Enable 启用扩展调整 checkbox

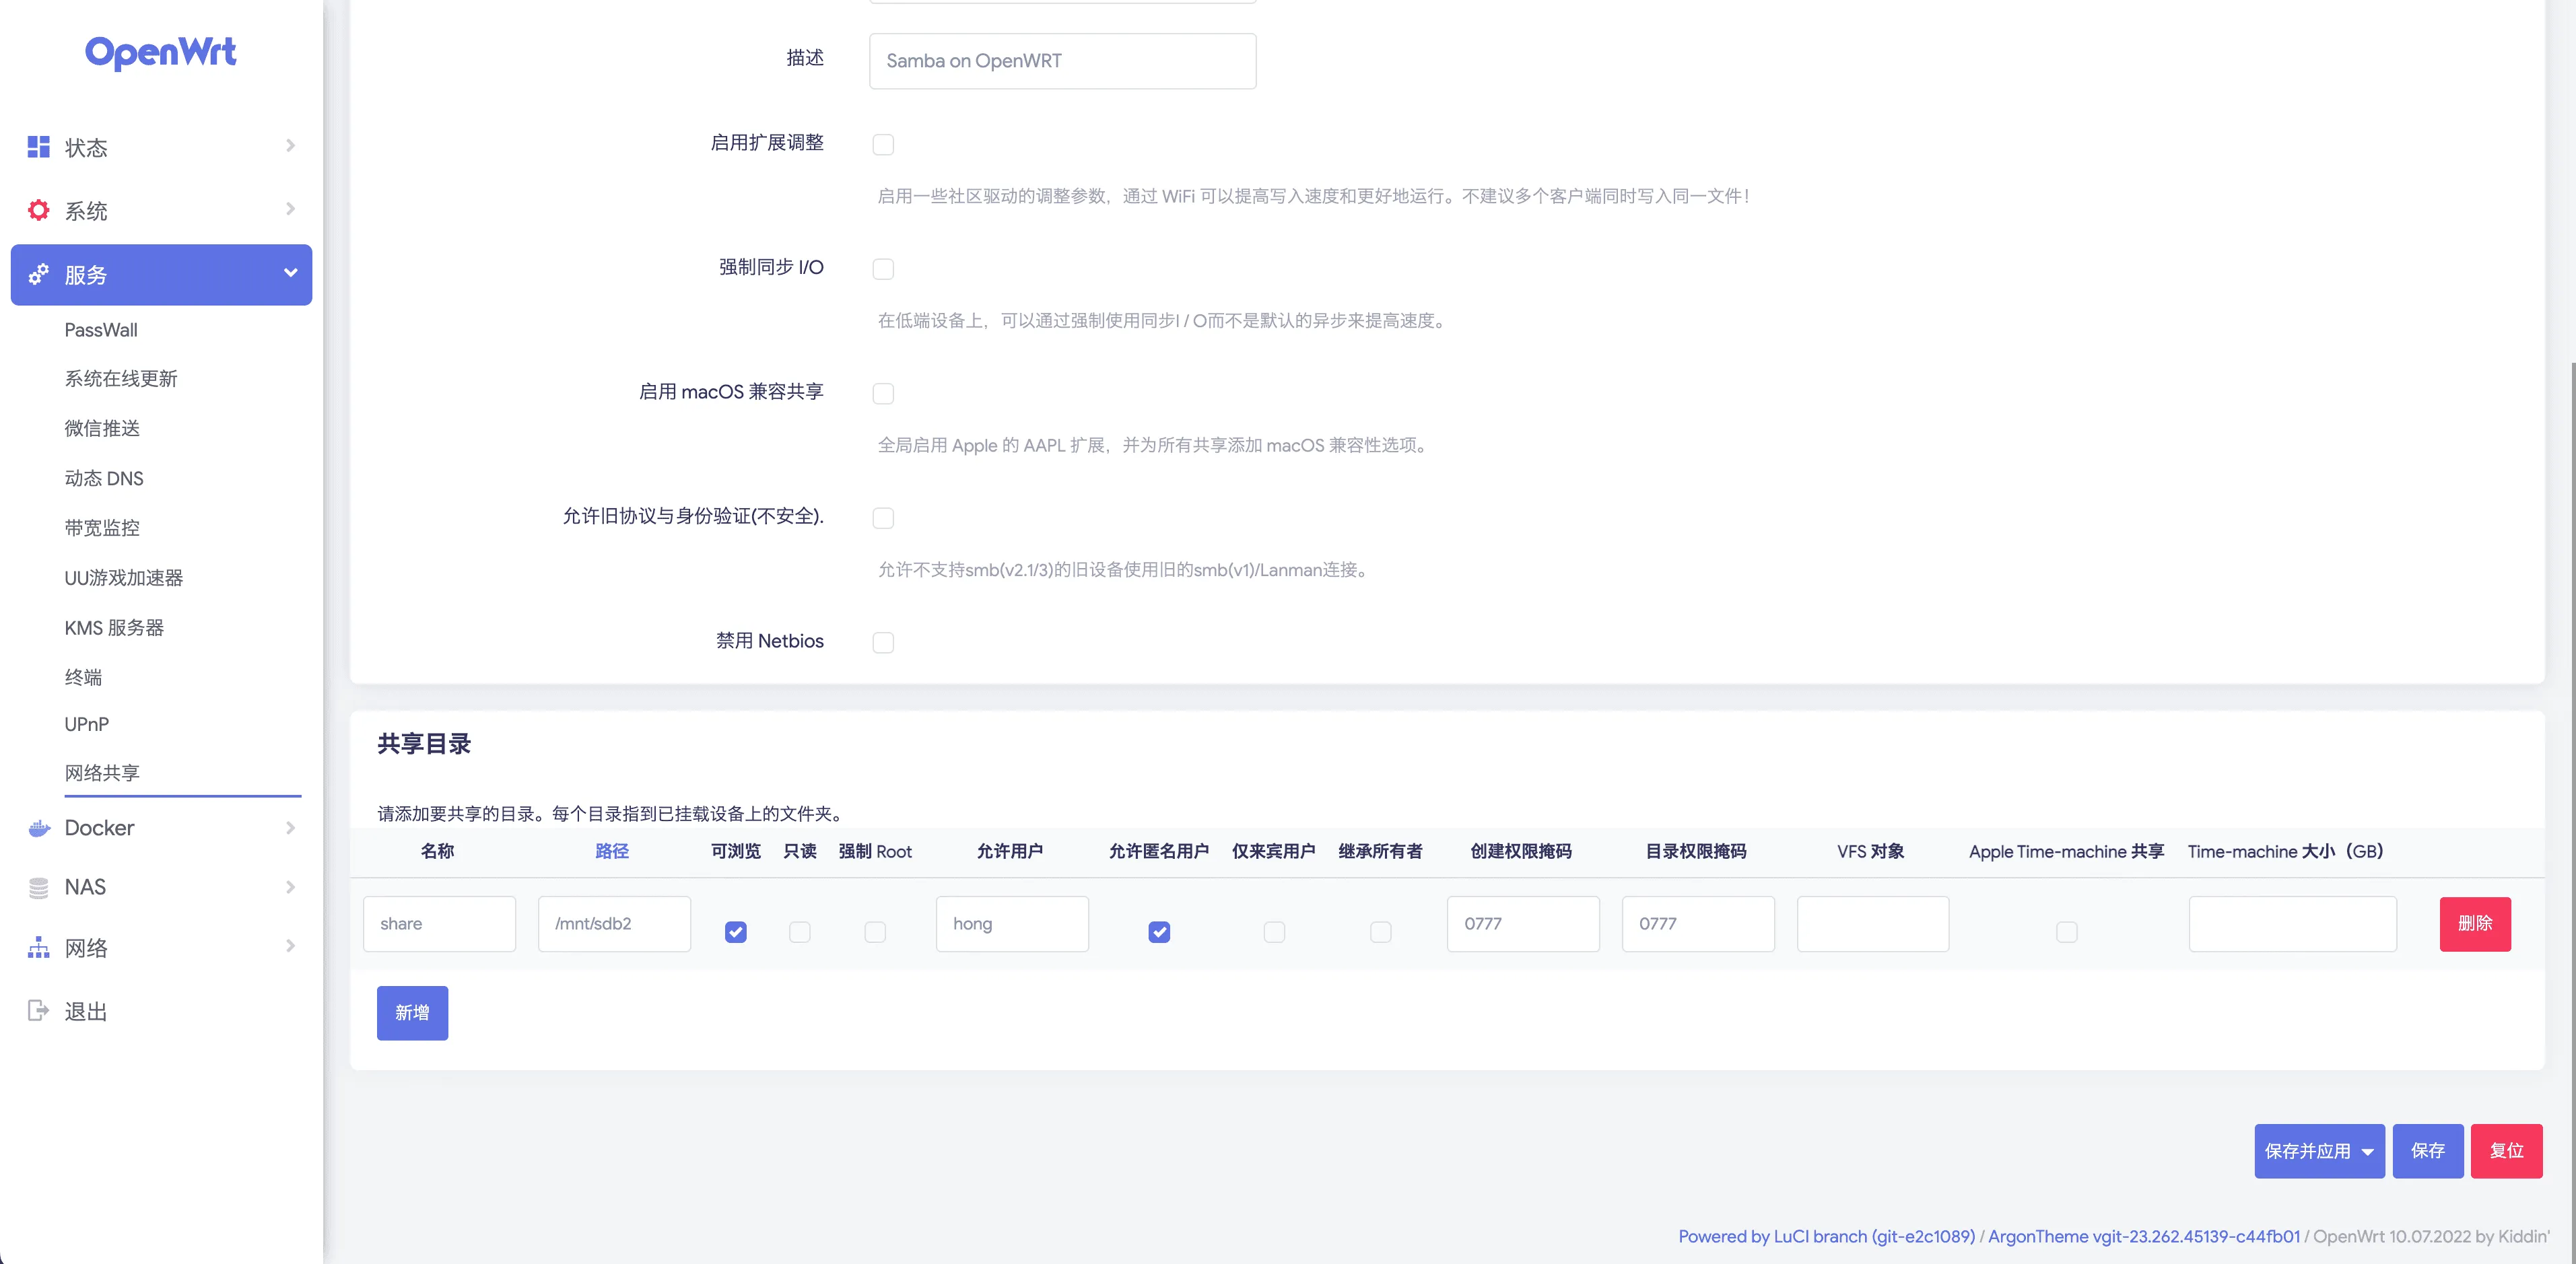[883, 144]
